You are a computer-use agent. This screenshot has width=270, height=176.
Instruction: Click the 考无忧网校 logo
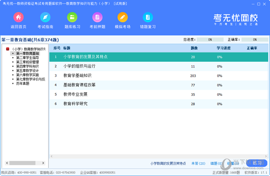click(235, 19)
